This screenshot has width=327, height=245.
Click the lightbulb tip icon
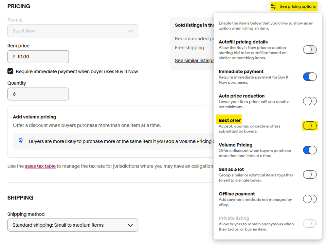21,141
